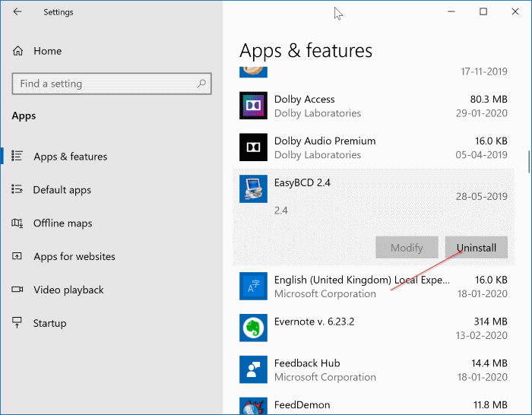Select the Video playback camera icon
This screenshot has width=532, height=415.
[17, 289]
